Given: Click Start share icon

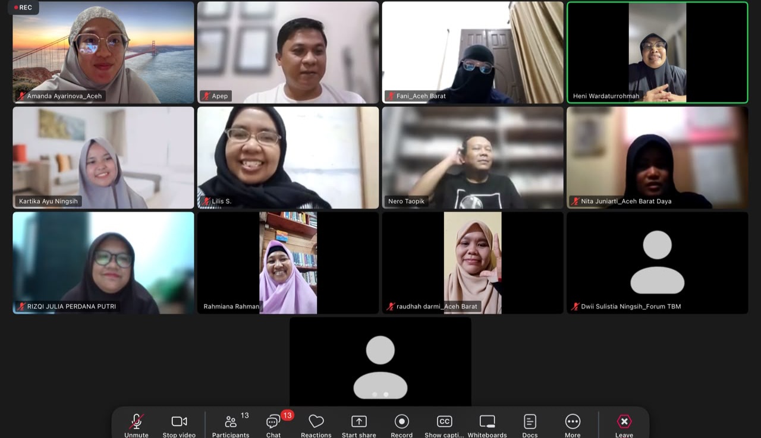Looking at the screenshot, I should tap(359, 421).
